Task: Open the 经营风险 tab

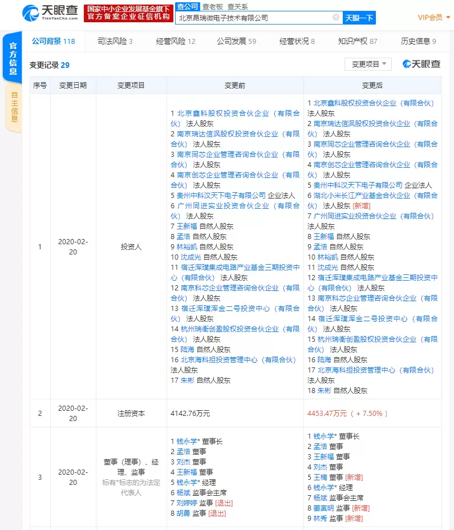Action: [176, 42]
